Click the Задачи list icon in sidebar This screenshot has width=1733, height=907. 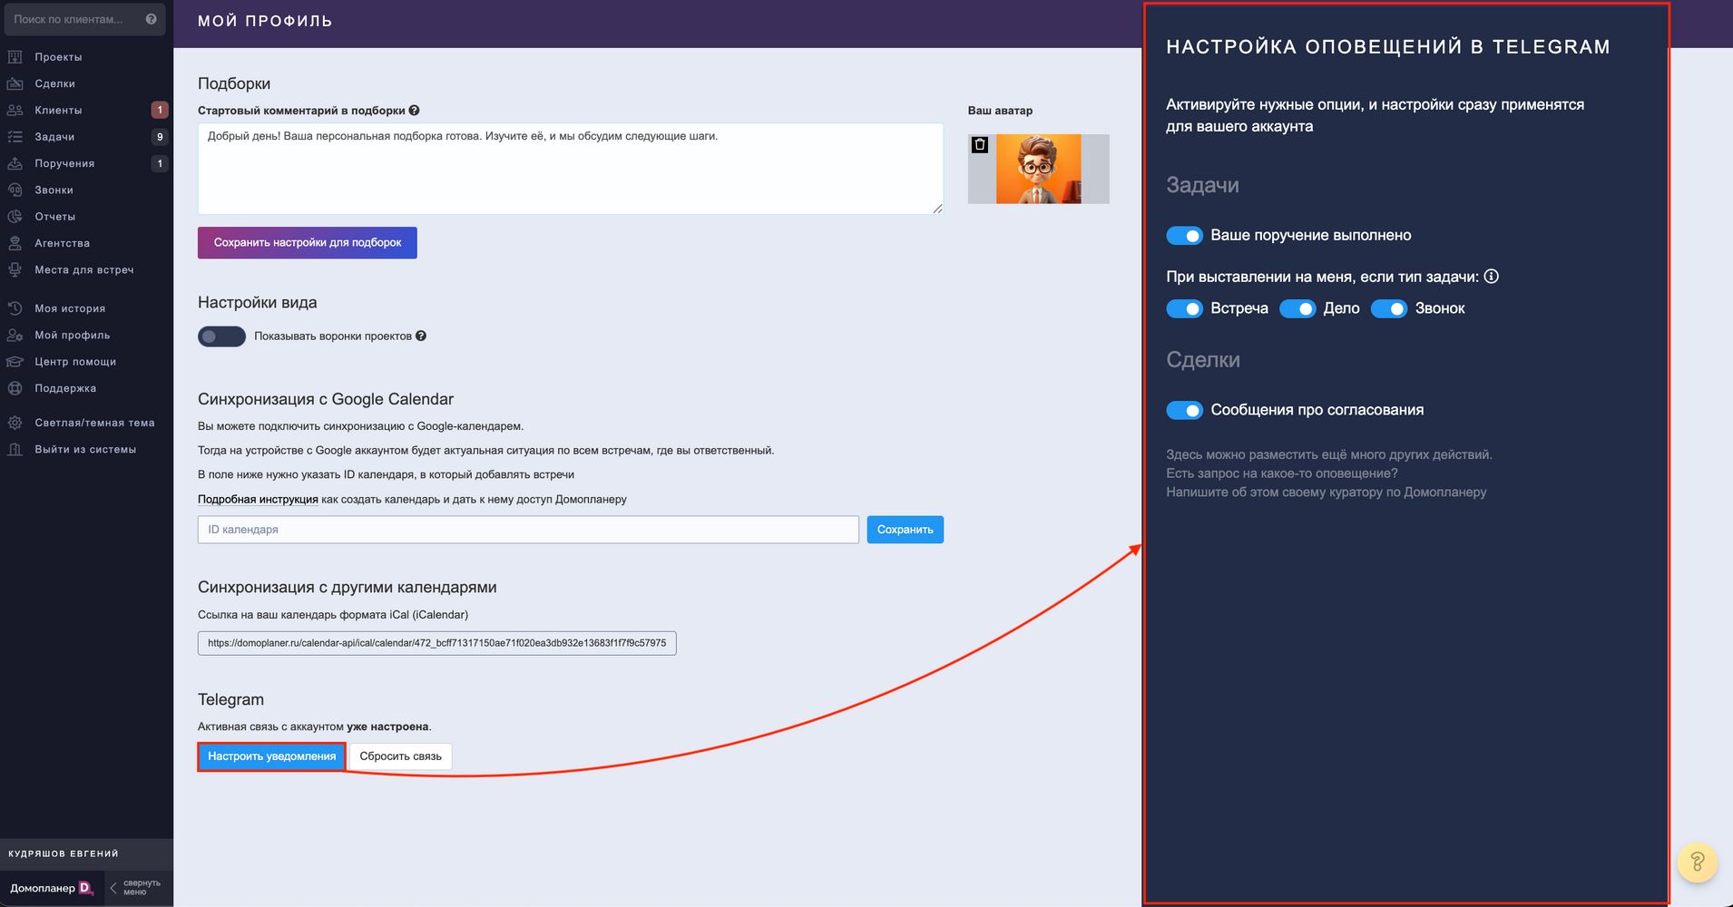[x=15, y=137]
